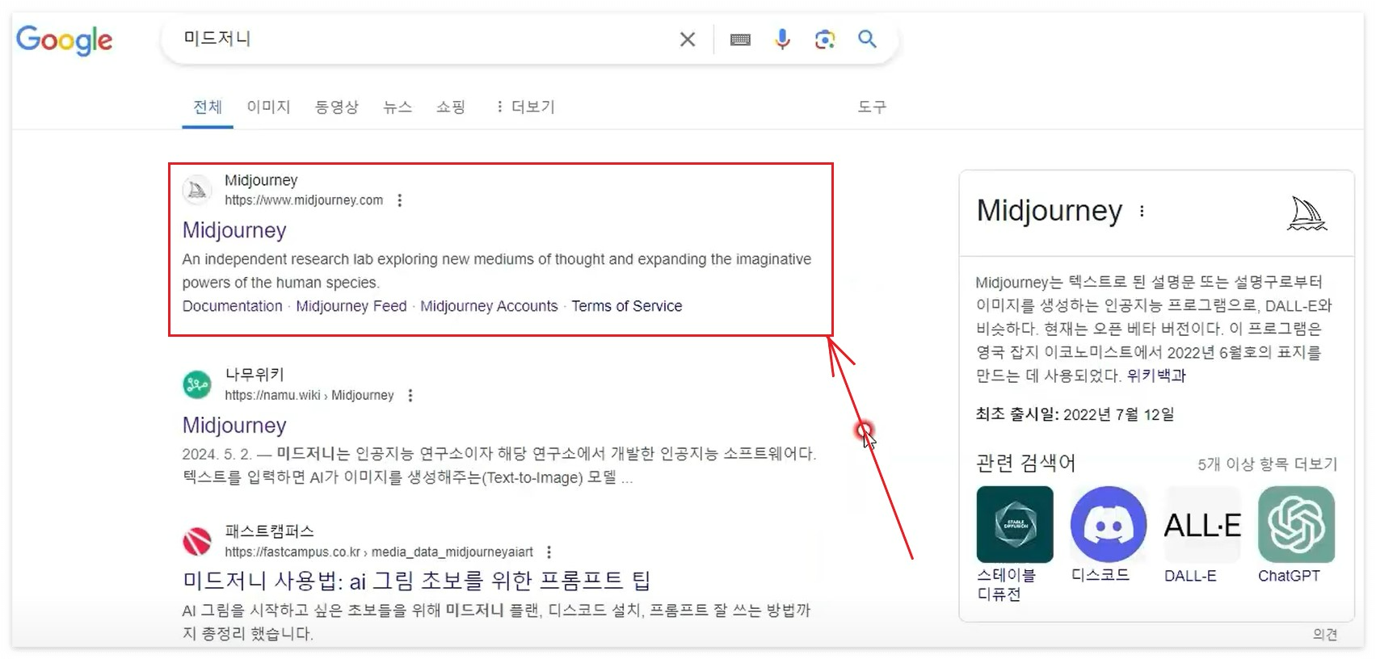The image size is (1376, 659).
Task: Open the ChatGPT related search thumbnail
Action: (1296, 524)
